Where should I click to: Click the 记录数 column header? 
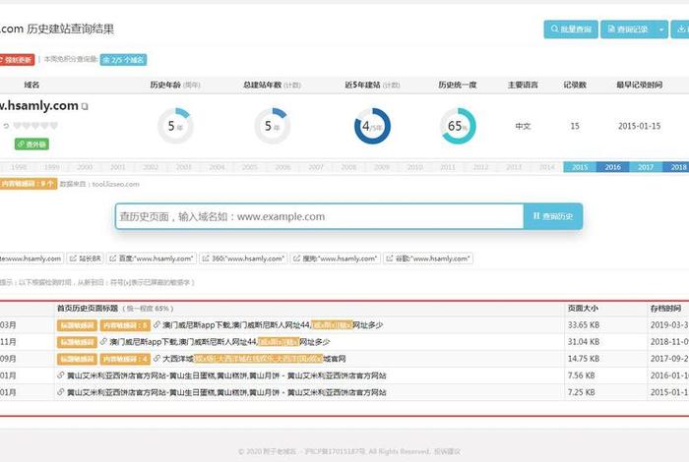575,85
